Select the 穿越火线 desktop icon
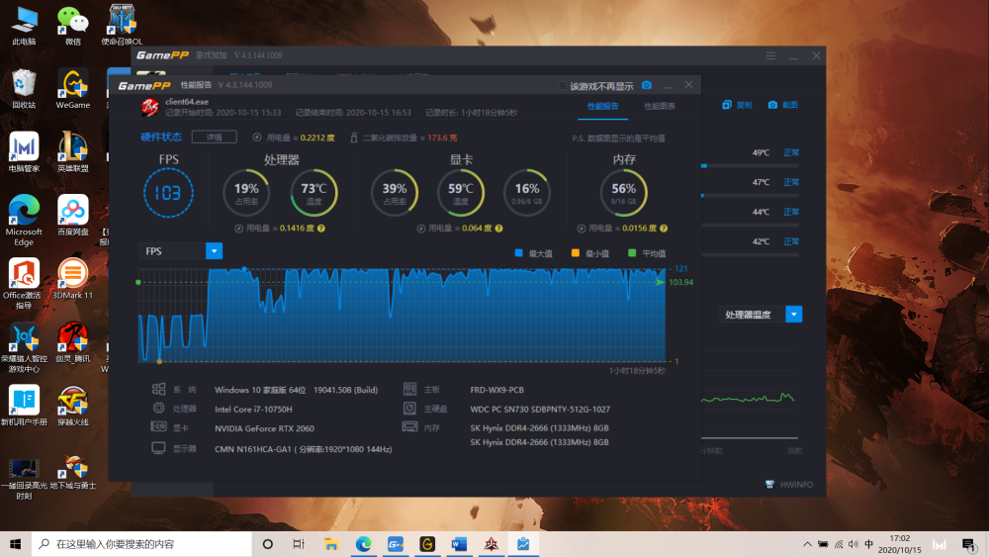This screenshot has width=989, height=557. point(72,406)
